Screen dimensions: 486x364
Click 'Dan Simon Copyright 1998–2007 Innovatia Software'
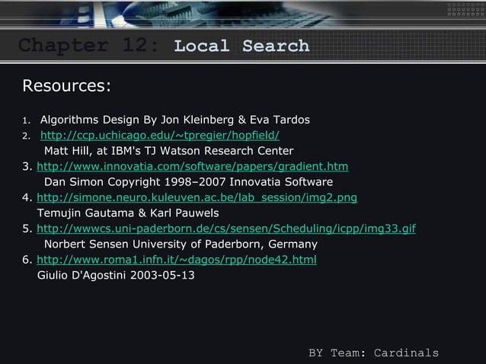pos(188,182)
